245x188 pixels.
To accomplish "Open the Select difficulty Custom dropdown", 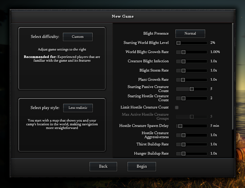I will [x=78, y=37].
